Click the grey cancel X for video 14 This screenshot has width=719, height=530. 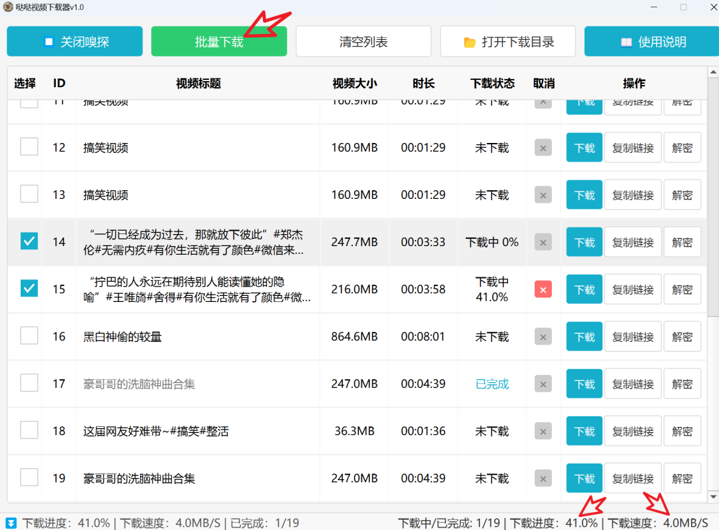(x=543, y=243)
